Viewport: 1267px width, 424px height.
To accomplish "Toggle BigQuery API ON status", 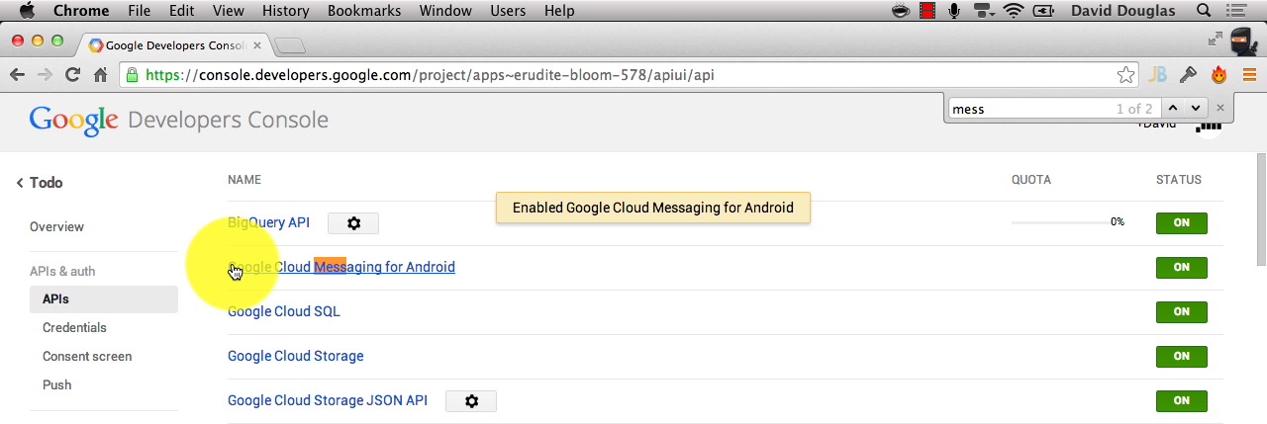I will pos(1182,223).
